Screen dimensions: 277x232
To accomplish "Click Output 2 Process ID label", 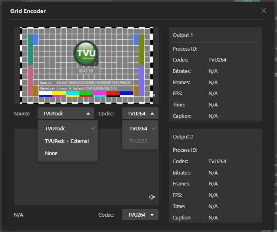I will pos(185,150).
